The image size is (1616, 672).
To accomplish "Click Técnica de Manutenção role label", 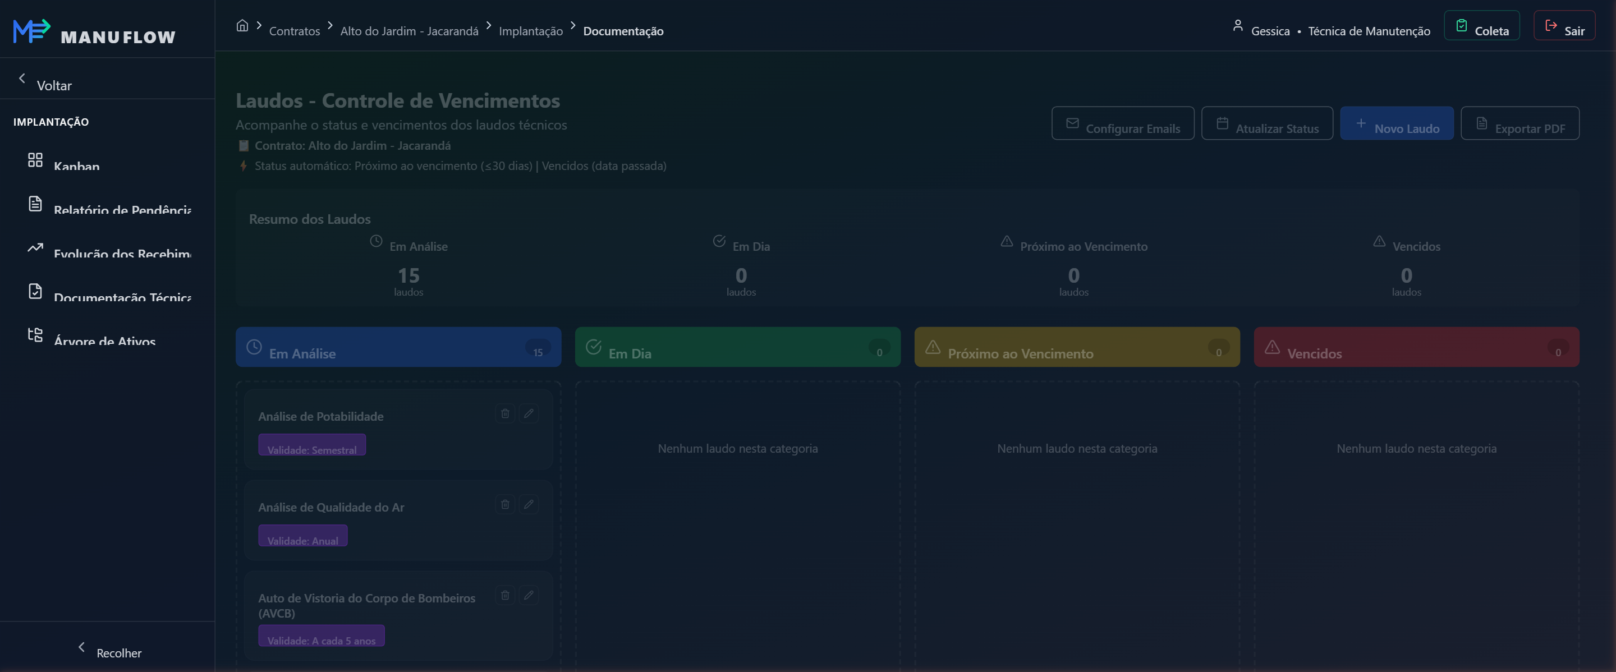I will (x=1369, y=31).
